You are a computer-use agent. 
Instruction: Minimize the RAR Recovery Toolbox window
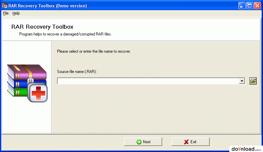pyautogui.click(x=242, y=6)
